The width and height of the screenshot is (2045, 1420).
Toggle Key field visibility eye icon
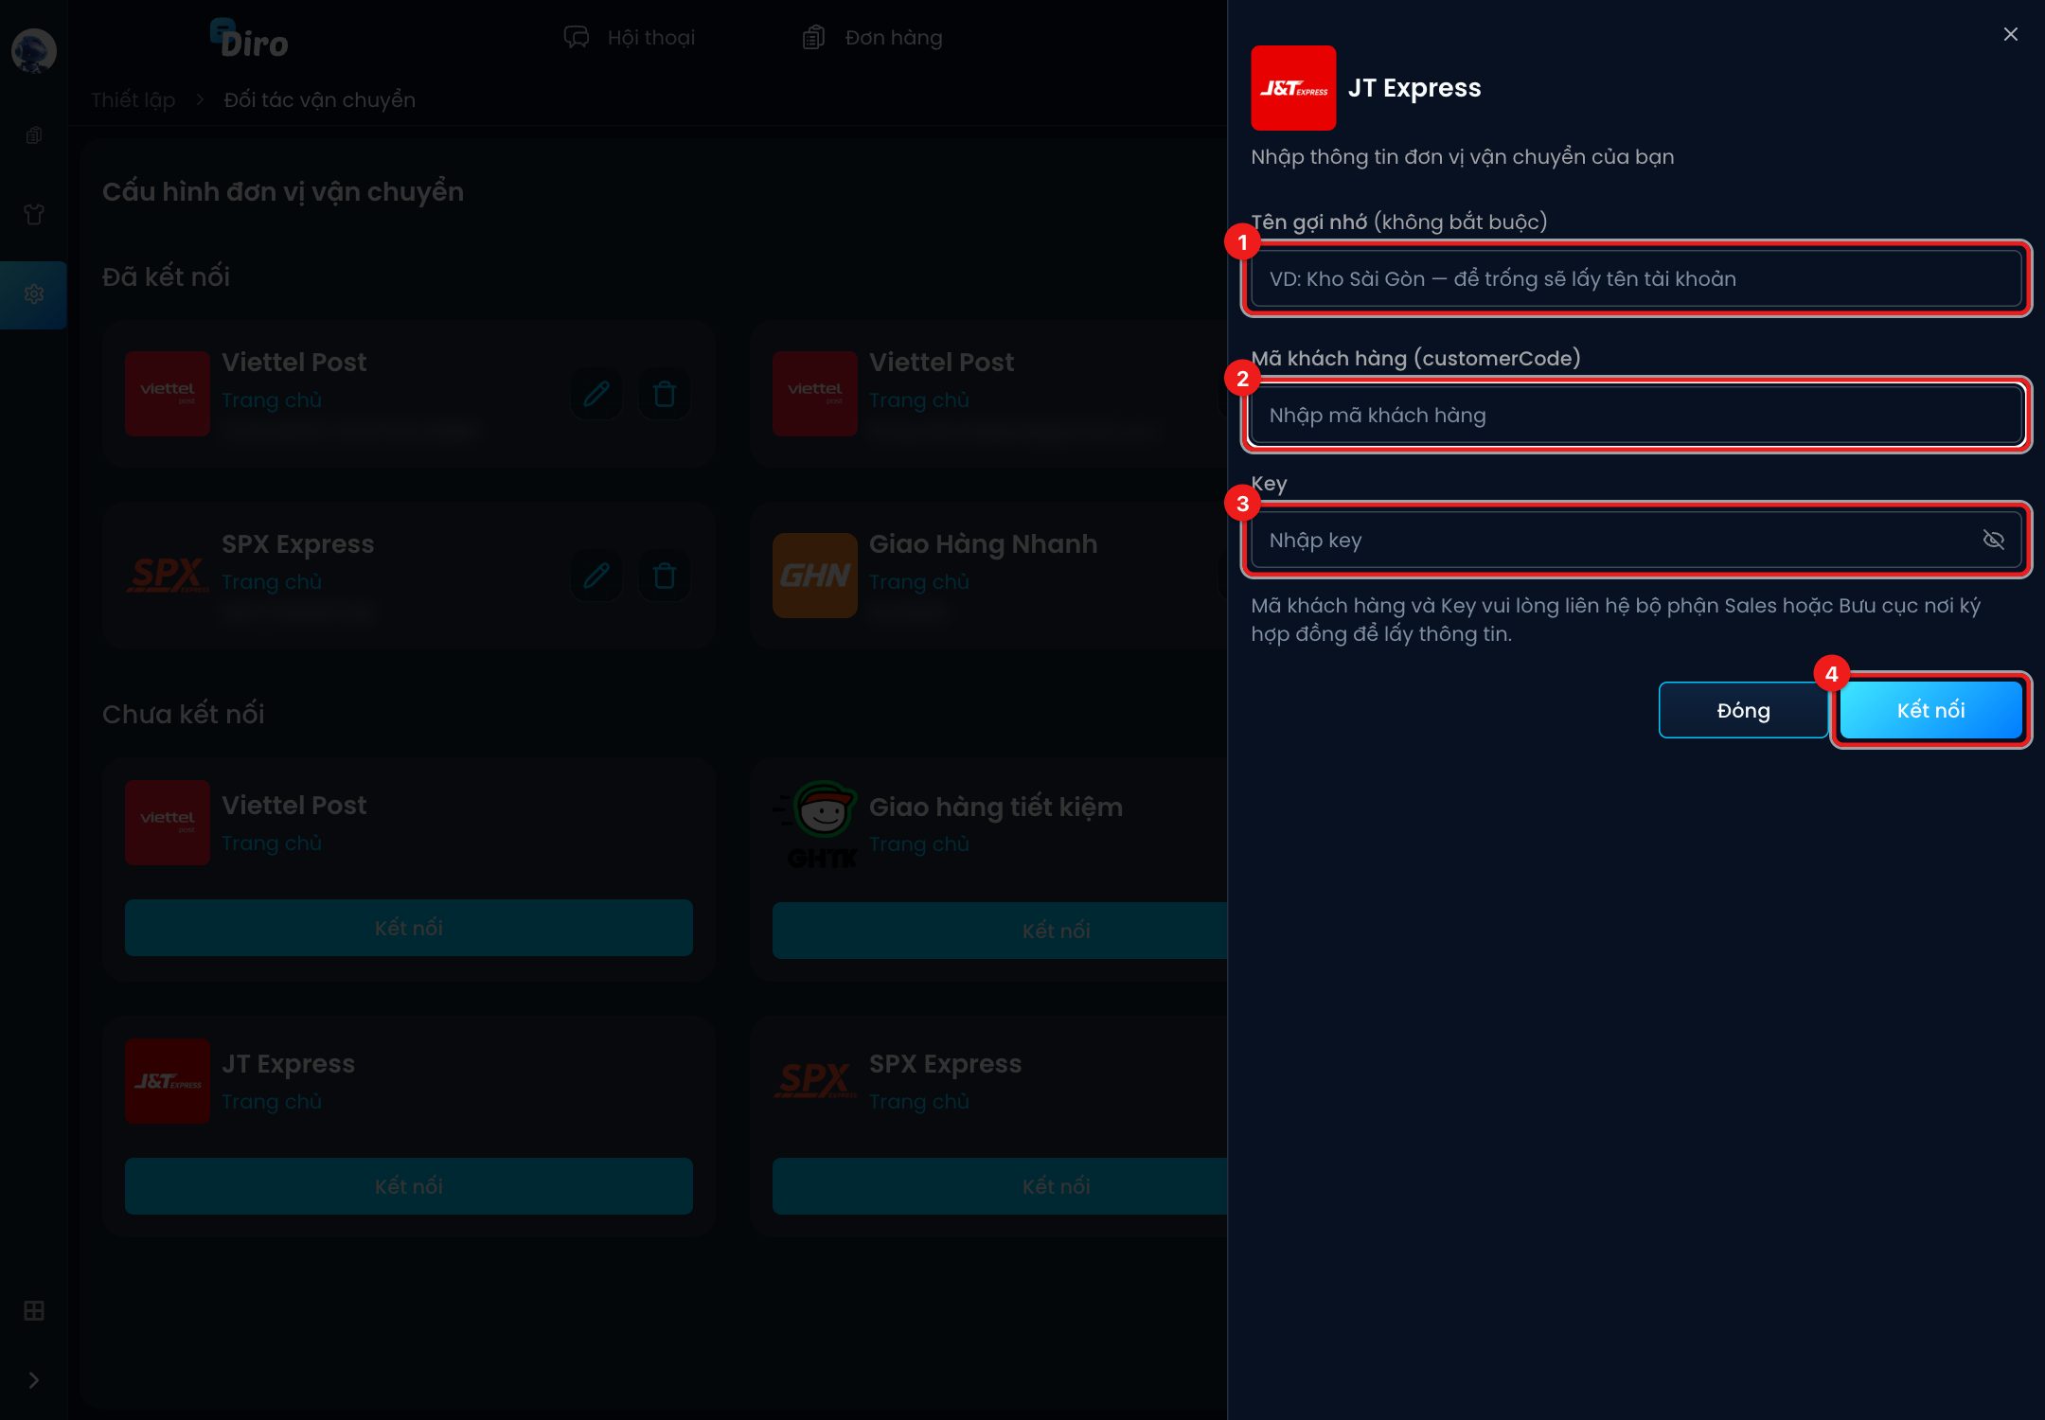click(1993, 540)
